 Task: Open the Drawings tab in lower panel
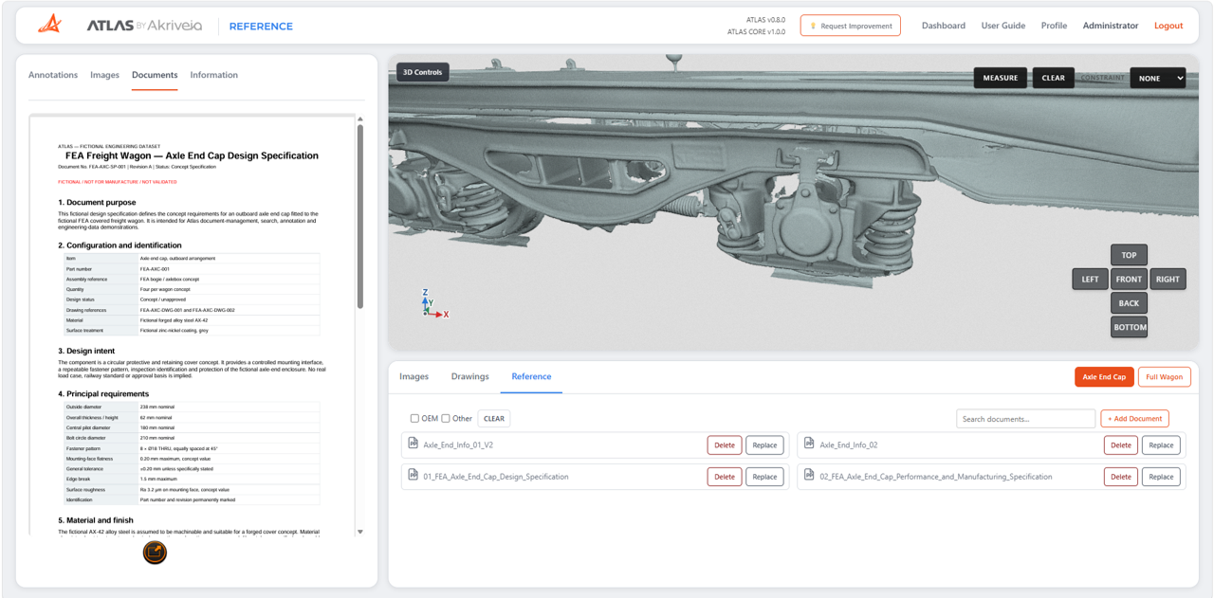470,376
